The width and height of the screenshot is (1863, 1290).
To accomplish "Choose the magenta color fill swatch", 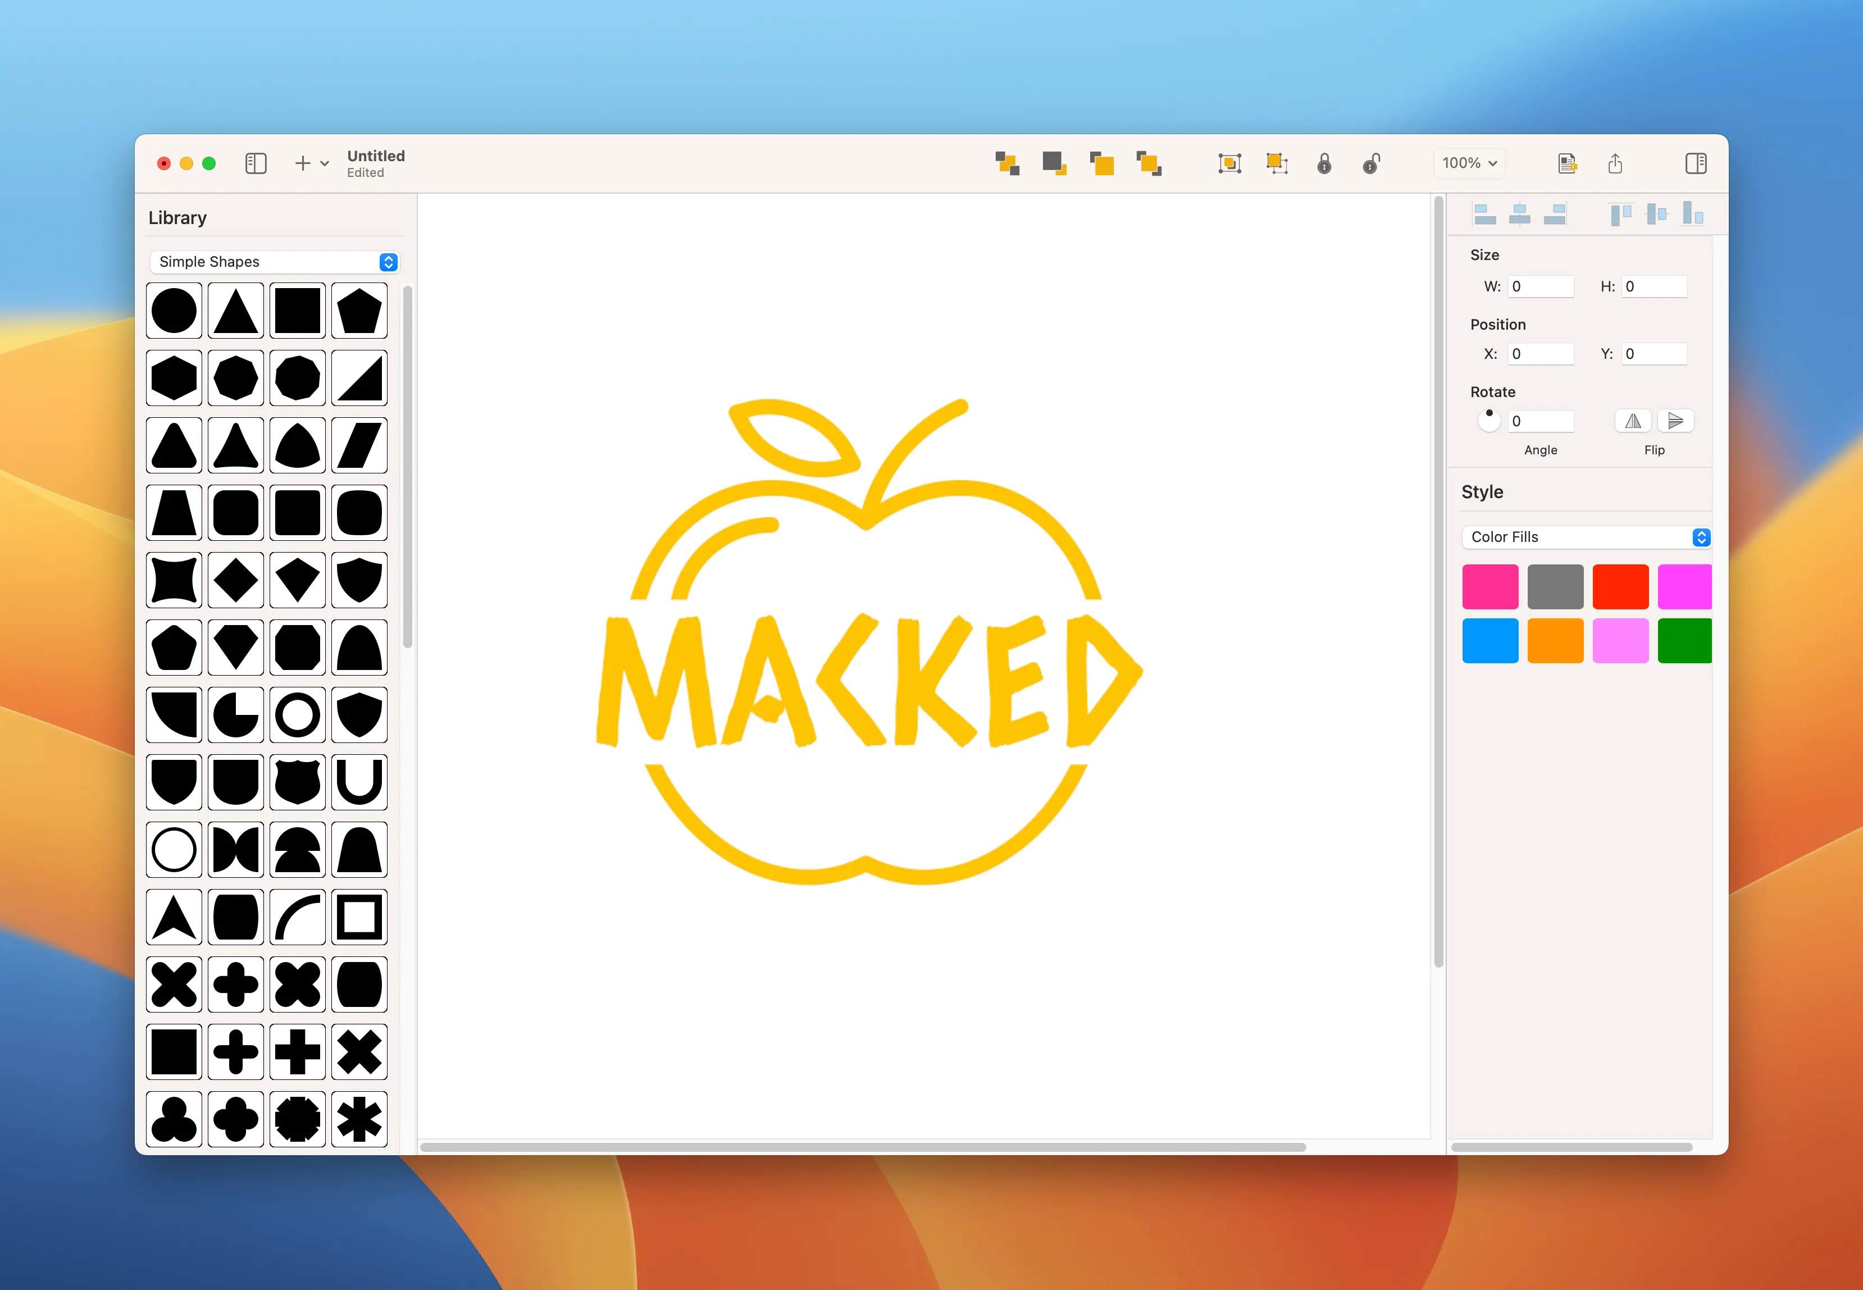I will (x=1684, y=587).
